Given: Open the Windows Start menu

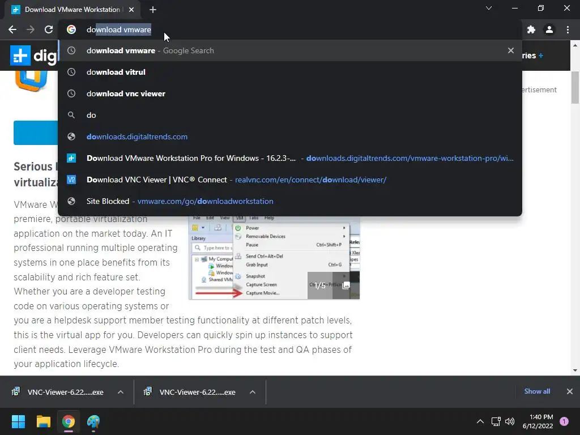Looking at the screenshot, I should [x=18, y=421].
